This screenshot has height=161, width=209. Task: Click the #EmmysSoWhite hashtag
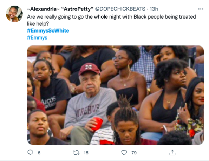(48, 31)
